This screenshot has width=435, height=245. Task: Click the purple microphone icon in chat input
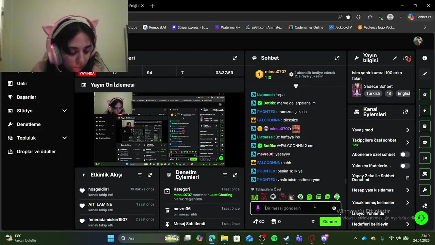258,208
